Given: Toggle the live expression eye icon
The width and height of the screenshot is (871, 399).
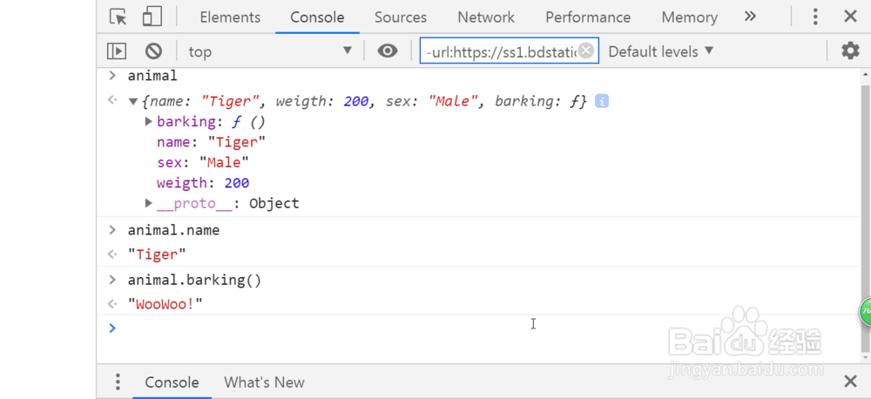Looking at the screenshot, I should pos(388,51).
